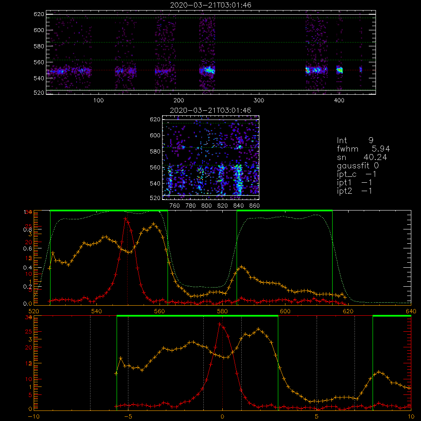Click the x-axis label 200 on wide spectrogram
The width and height of the screenshot is (421, 421).
click(179, 101)
